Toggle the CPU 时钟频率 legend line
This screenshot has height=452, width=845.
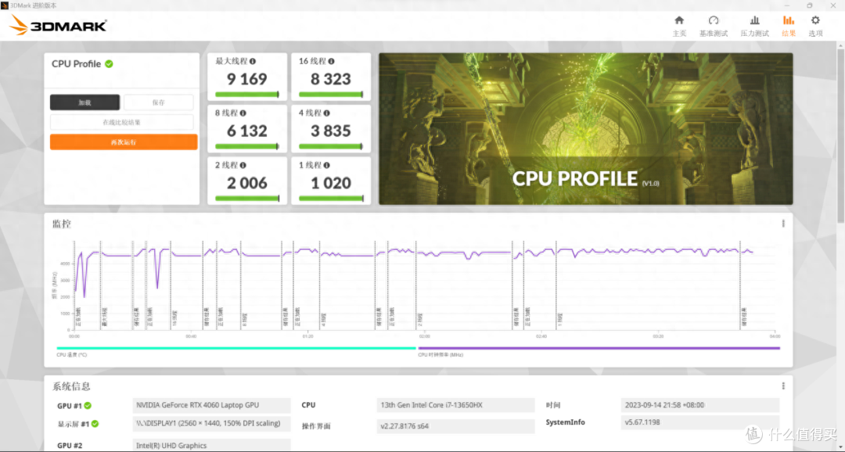point(599,348)
